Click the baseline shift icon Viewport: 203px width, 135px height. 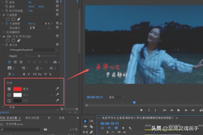[51, 68]
